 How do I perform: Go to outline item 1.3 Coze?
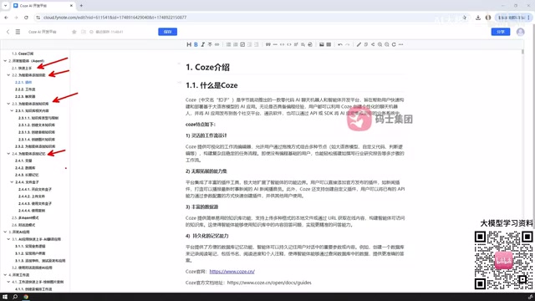pyautogui.click(x=23, y=54)
